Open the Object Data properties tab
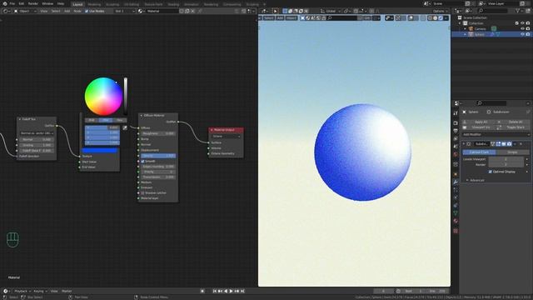Image resolution: width=533 pixels, height=300 pixels. 456,213
